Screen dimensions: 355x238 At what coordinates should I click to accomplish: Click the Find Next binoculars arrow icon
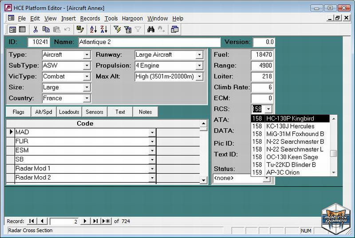pos(161,29)
